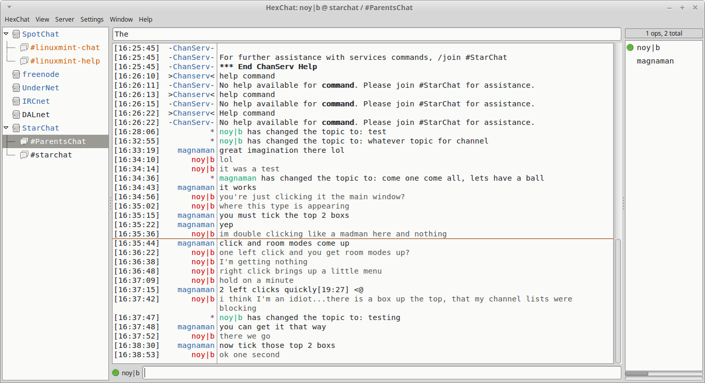The image size is (705, 383).
Task: Open the Settings menu
Action: tap(92, 20)
